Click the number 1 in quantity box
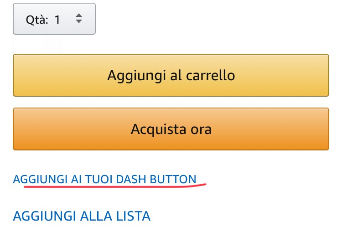The image size is (342, 232). click(57, 20)
